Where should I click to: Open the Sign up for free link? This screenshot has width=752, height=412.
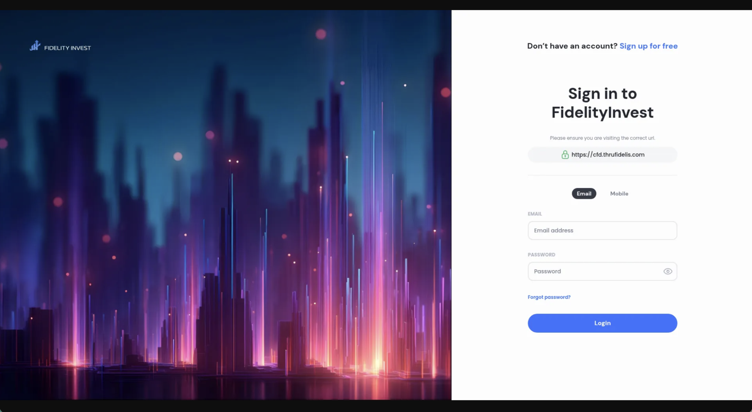[x=648, y=46]
